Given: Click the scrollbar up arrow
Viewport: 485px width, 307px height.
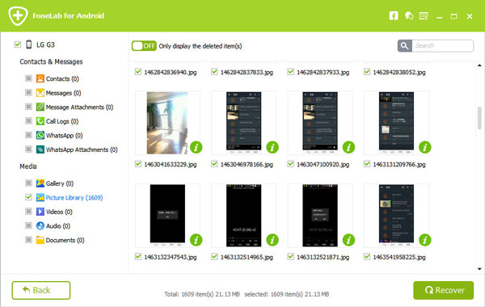Looking at the screenshot, I should [x=479, y=65].
